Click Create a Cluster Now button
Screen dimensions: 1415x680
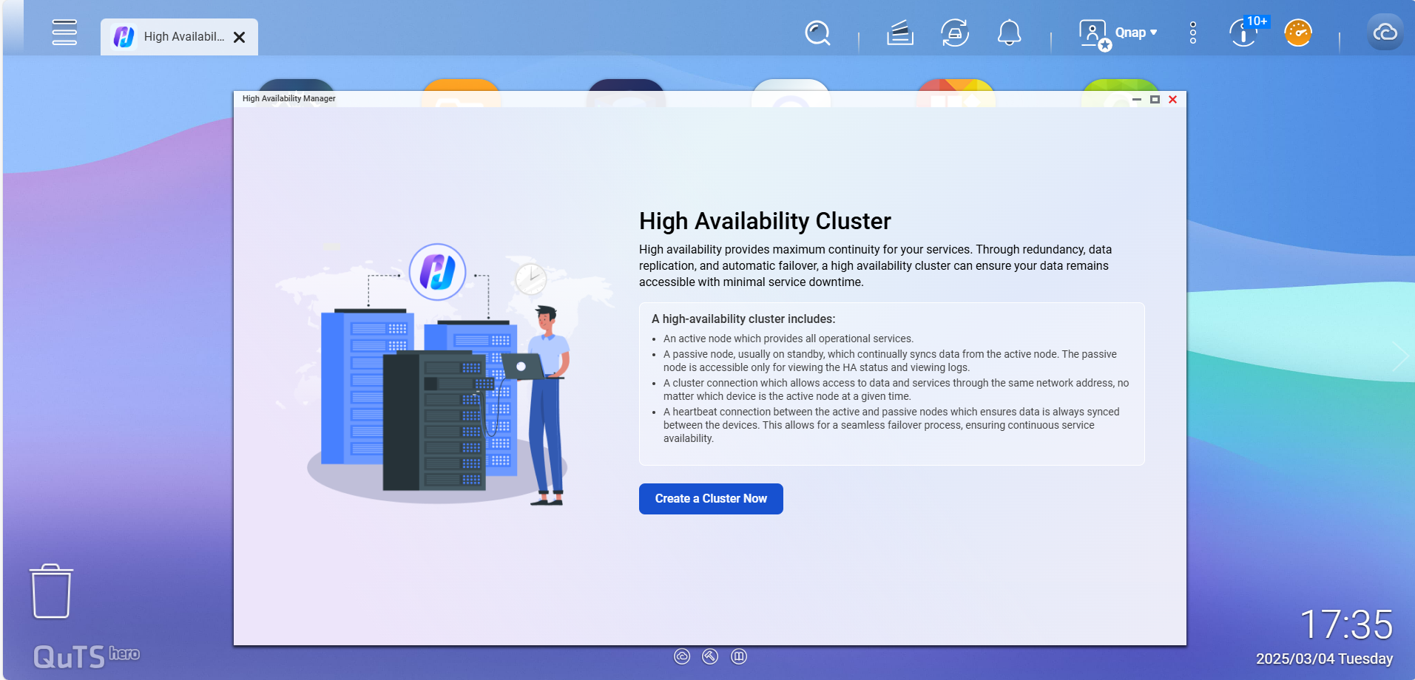711,499
